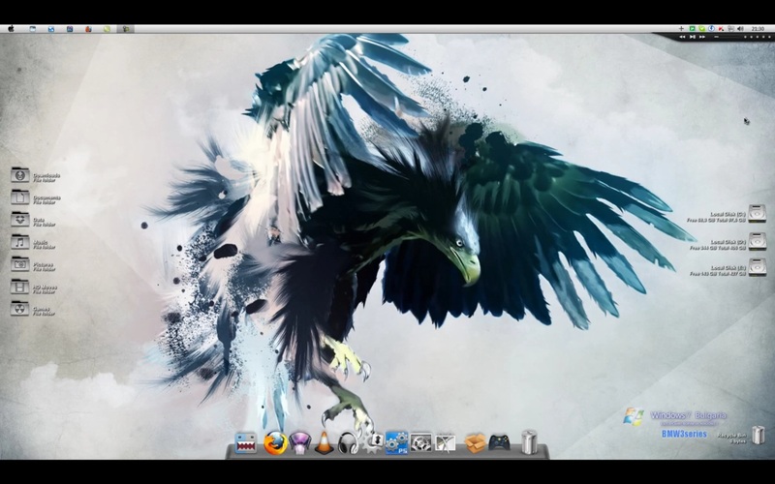This screenshot has height=484, width=775.
Task: Launch the headphones app in dock
Action: click(x=349, y=443)
